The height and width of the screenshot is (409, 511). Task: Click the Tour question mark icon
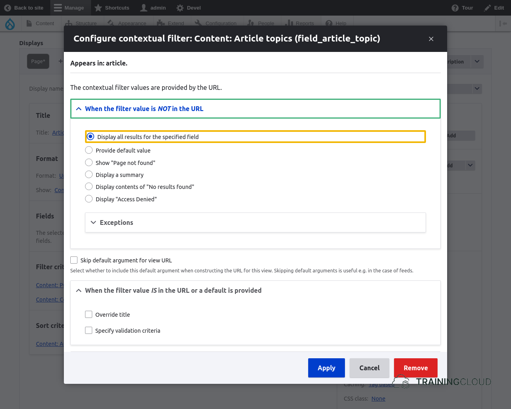pos(455,8)
